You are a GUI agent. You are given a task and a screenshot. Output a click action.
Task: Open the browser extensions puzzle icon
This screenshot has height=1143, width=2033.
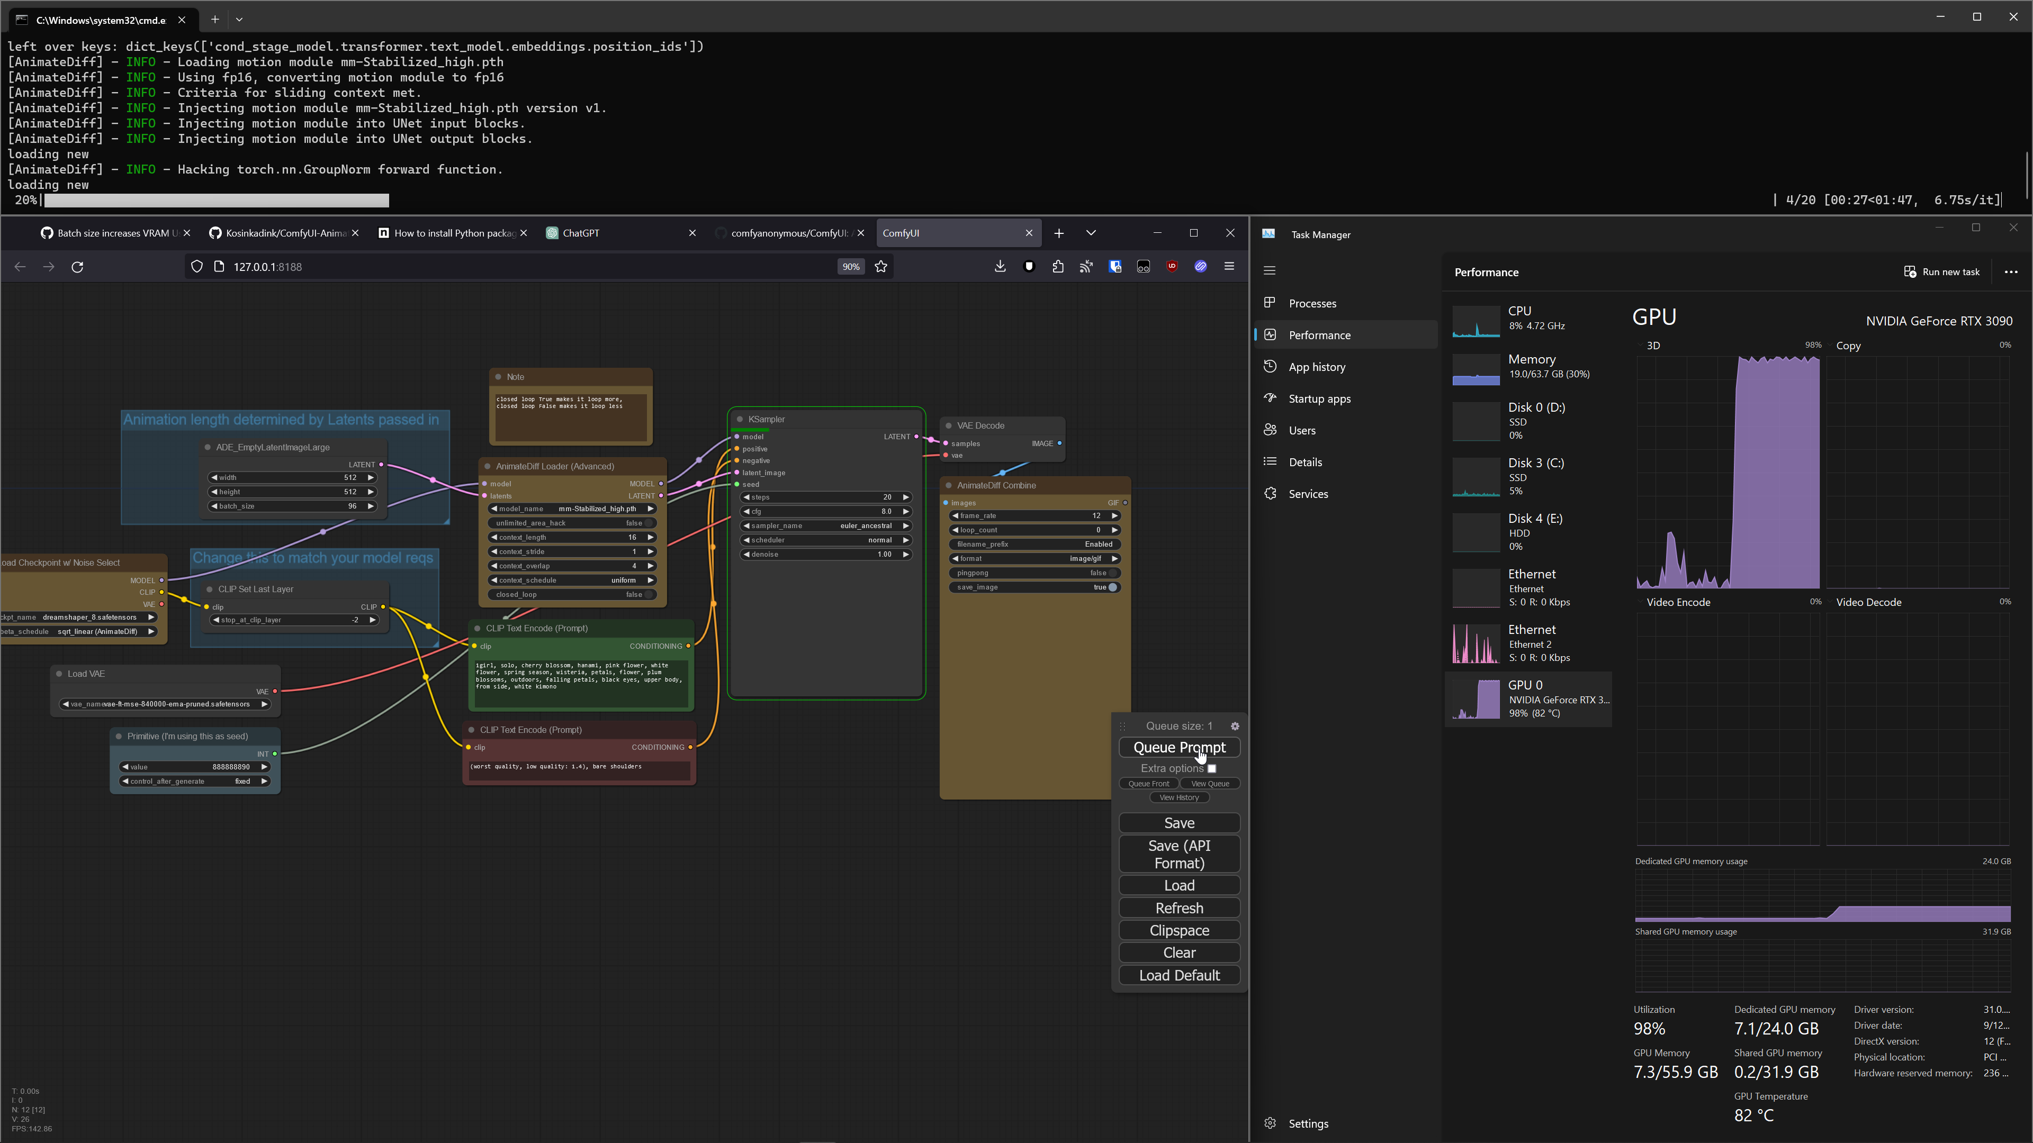coord(1058,267)
